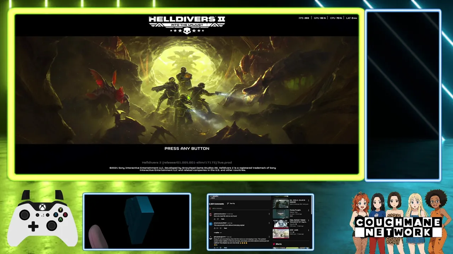Viewport: 453px width, 254px height.
Task: Open the 'Killer in Disguise' mix thumbnail
Action: click(281, 204)
